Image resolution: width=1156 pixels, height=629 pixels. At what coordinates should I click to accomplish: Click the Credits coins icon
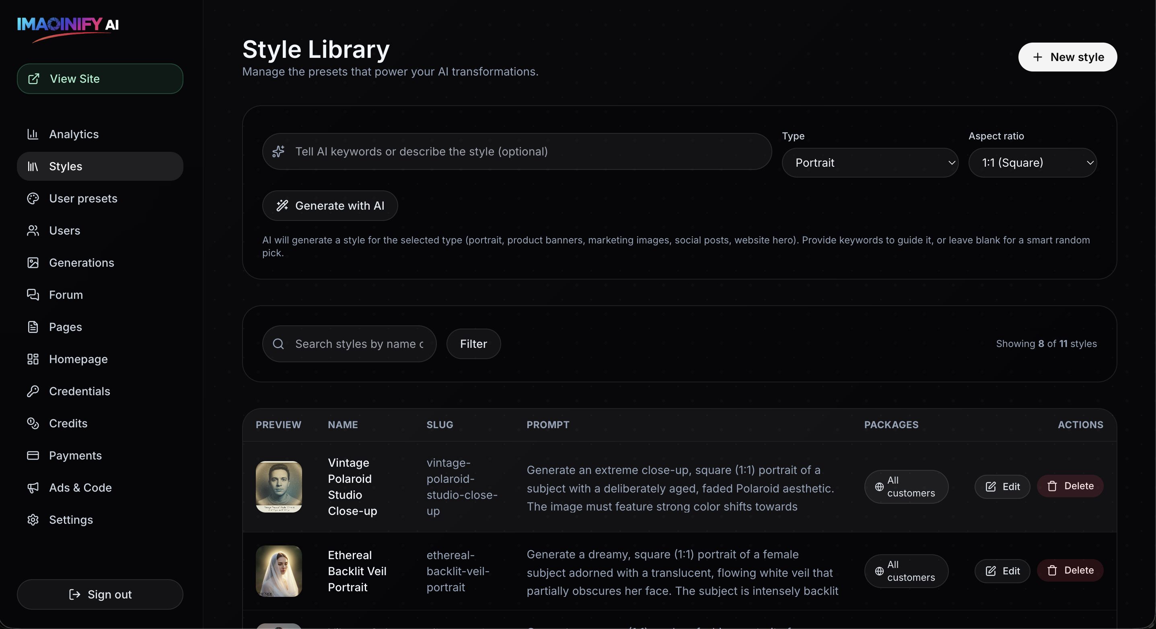(33, 423)
